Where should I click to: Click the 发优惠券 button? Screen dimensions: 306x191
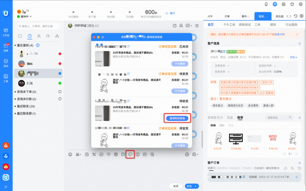253,105
